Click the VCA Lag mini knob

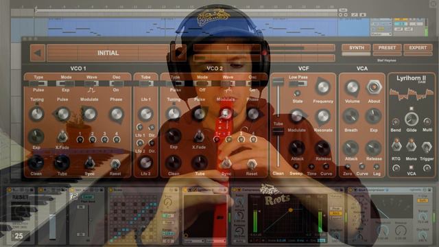(377, 167)
